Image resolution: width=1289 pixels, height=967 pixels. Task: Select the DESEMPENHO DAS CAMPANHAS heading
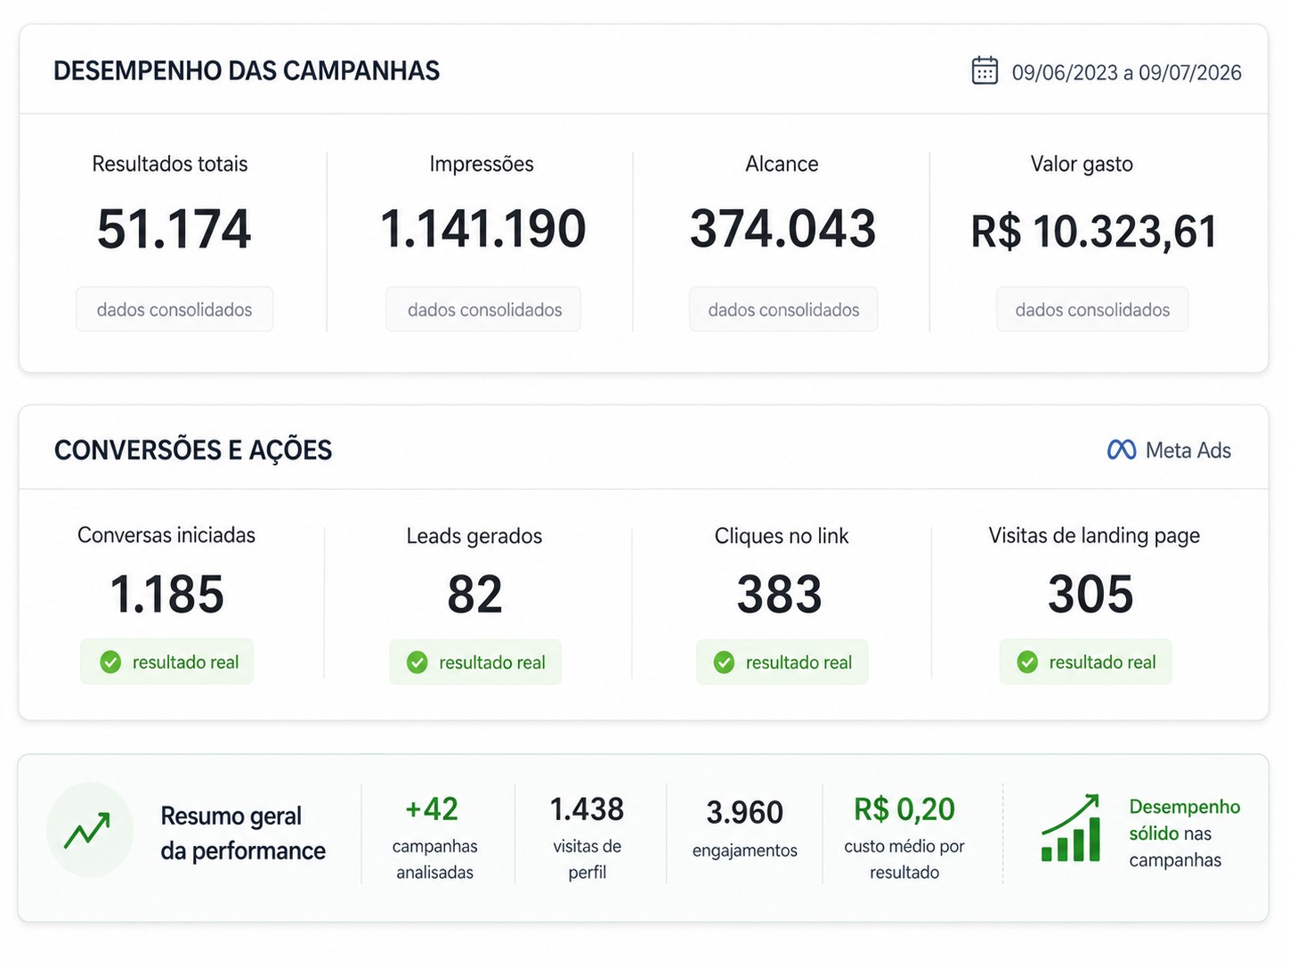(x=247, y=70)
